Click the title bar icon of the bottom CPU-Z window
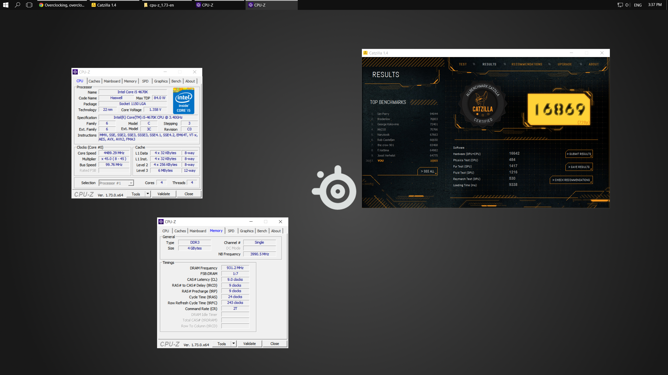 point(161,222)
